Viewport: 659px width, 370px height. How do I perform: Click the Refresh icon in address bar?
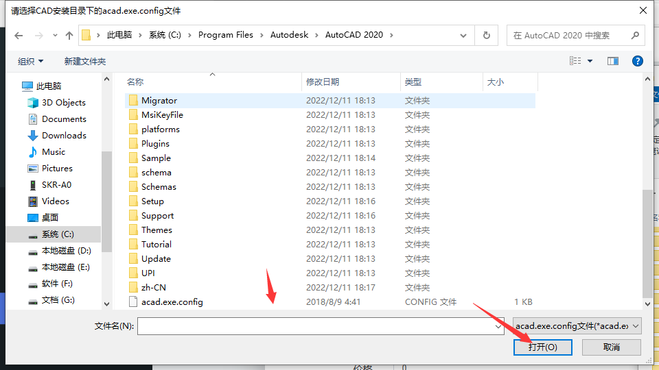tap(486, 36)
